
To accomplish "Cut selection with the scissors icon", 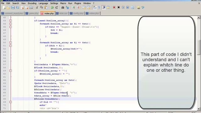I will [x=37, y=8].
